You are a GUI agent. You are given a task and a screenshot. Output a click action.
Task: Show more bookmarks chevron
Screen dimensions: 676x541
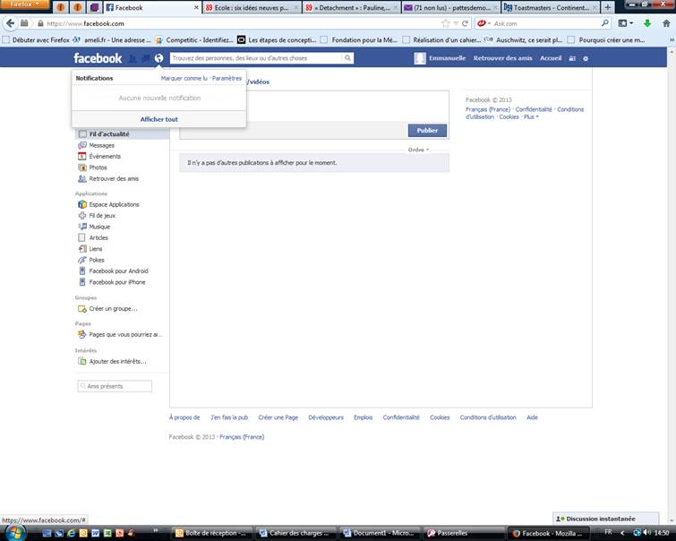point(672,40)
